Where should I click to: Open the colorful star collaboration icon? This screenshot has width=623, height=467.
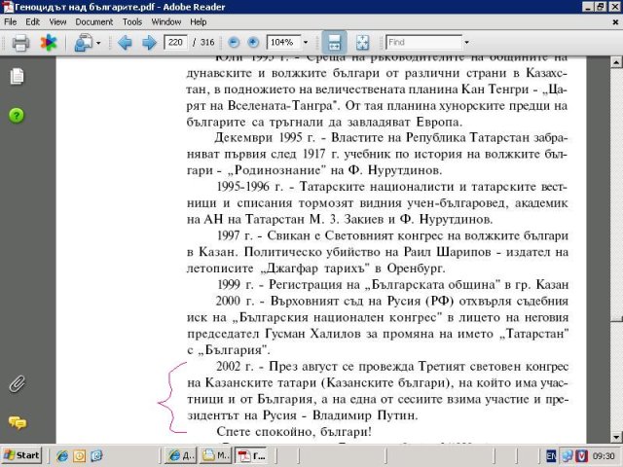[49, 43]
